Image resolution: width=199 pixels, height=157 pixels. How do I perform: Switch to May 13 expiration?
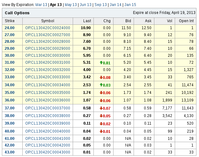[x=71, y=5]
